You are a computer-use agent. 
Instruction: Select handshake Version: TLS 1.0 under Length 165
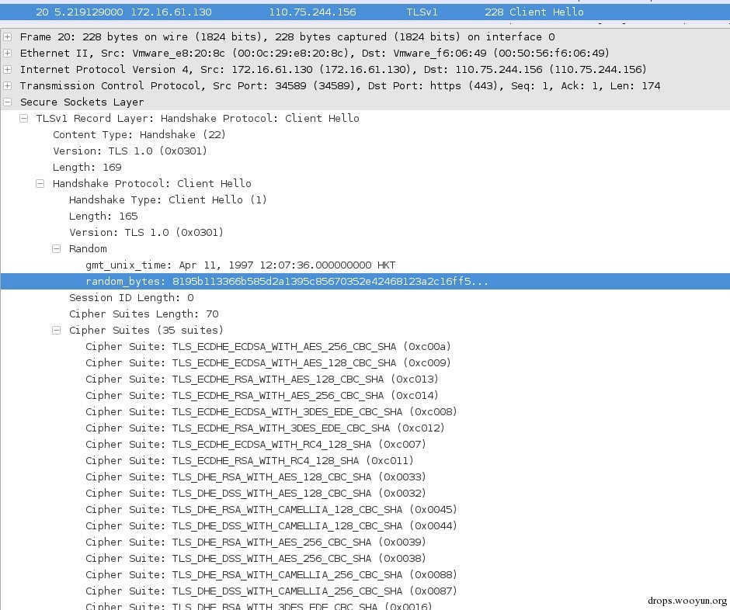[146, 232]
